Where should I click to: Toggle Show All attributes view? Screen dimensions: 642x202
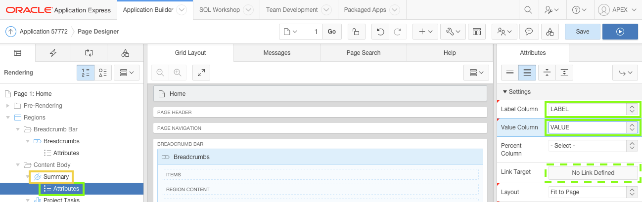pos(527,73)
